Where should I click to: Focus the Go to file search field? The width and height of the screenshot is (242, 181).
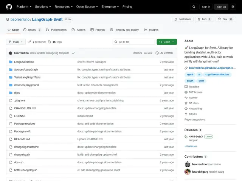[x=134, y=42]
